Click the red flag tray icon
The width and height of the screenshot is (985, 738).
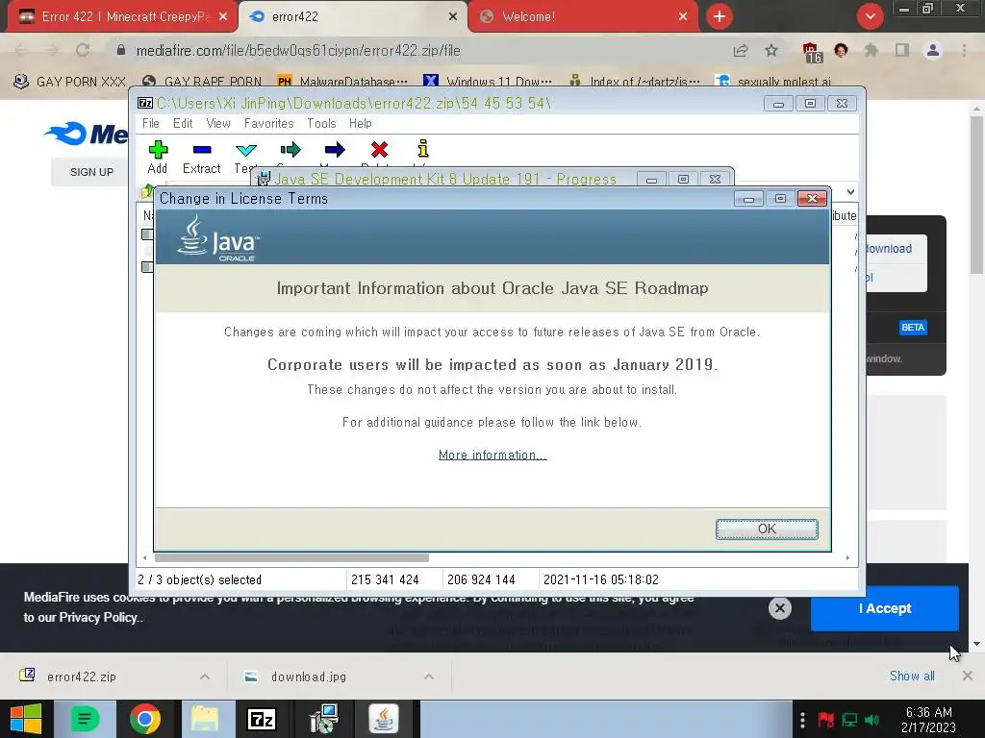(x=826, y=720)
